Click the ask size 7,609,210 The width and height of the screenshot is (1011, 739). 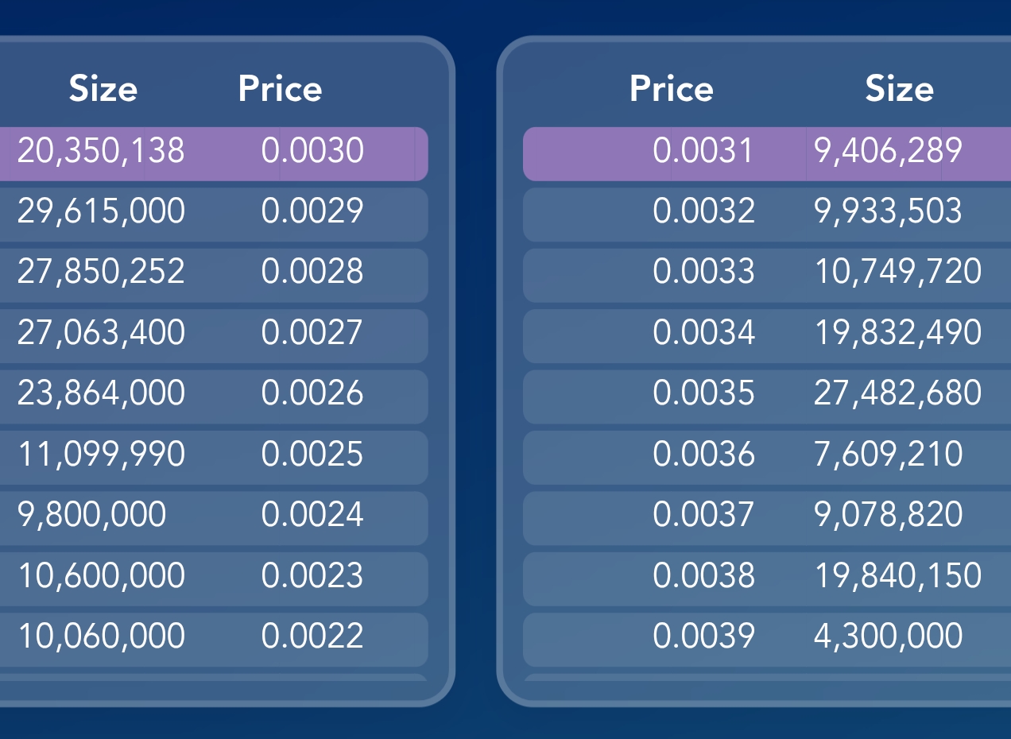pos(888,454)
